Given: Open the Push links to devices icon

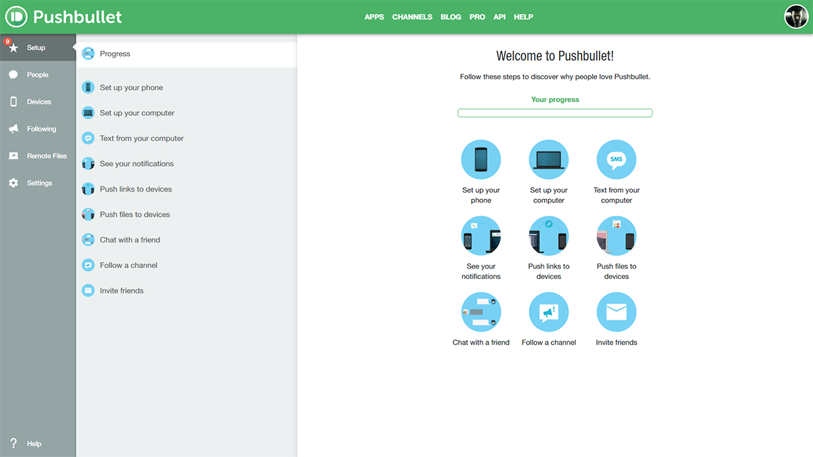Looking at the screenshot, I should pos(549,236).
